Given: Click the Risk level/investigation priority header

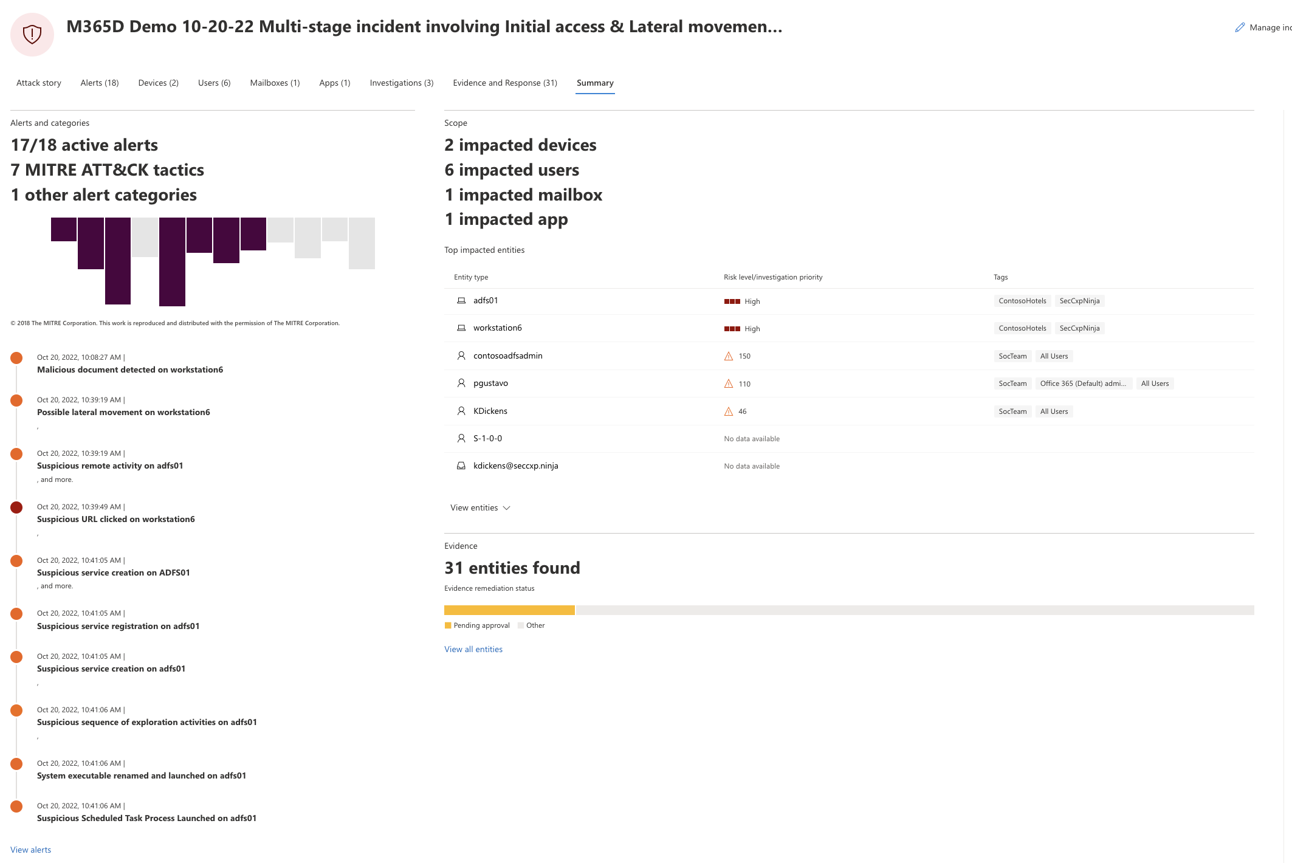Looking at the screenshot, I should click(x=773, y=277).
